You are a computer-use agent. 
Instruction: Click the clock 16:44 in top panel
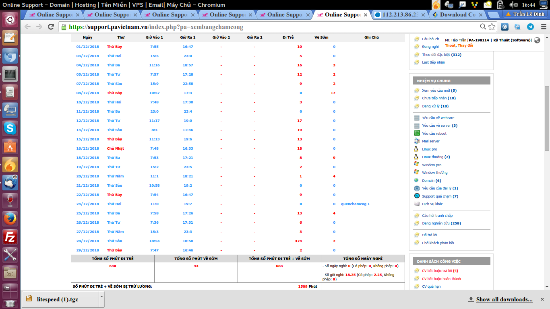coord(528,5)
